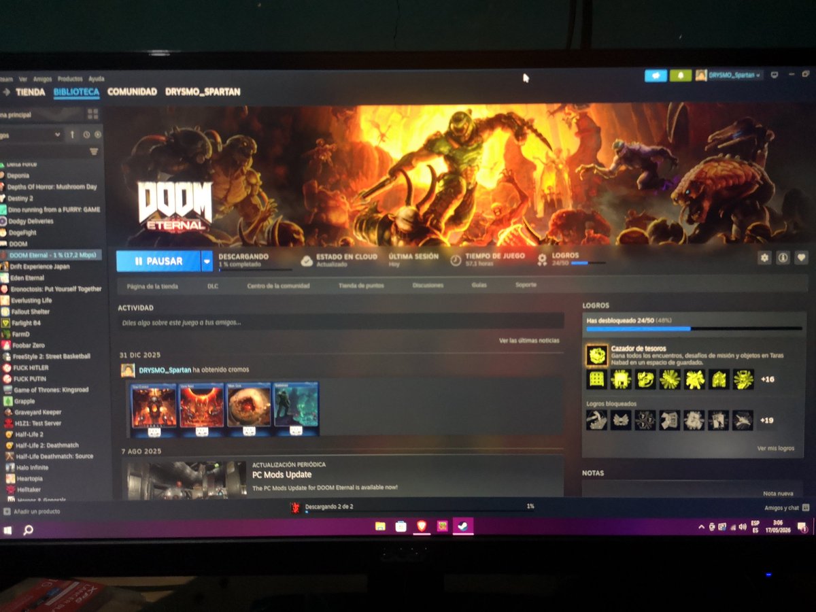Open the first trading card thumbnail
Screen dimensions: 816x612
154,409
